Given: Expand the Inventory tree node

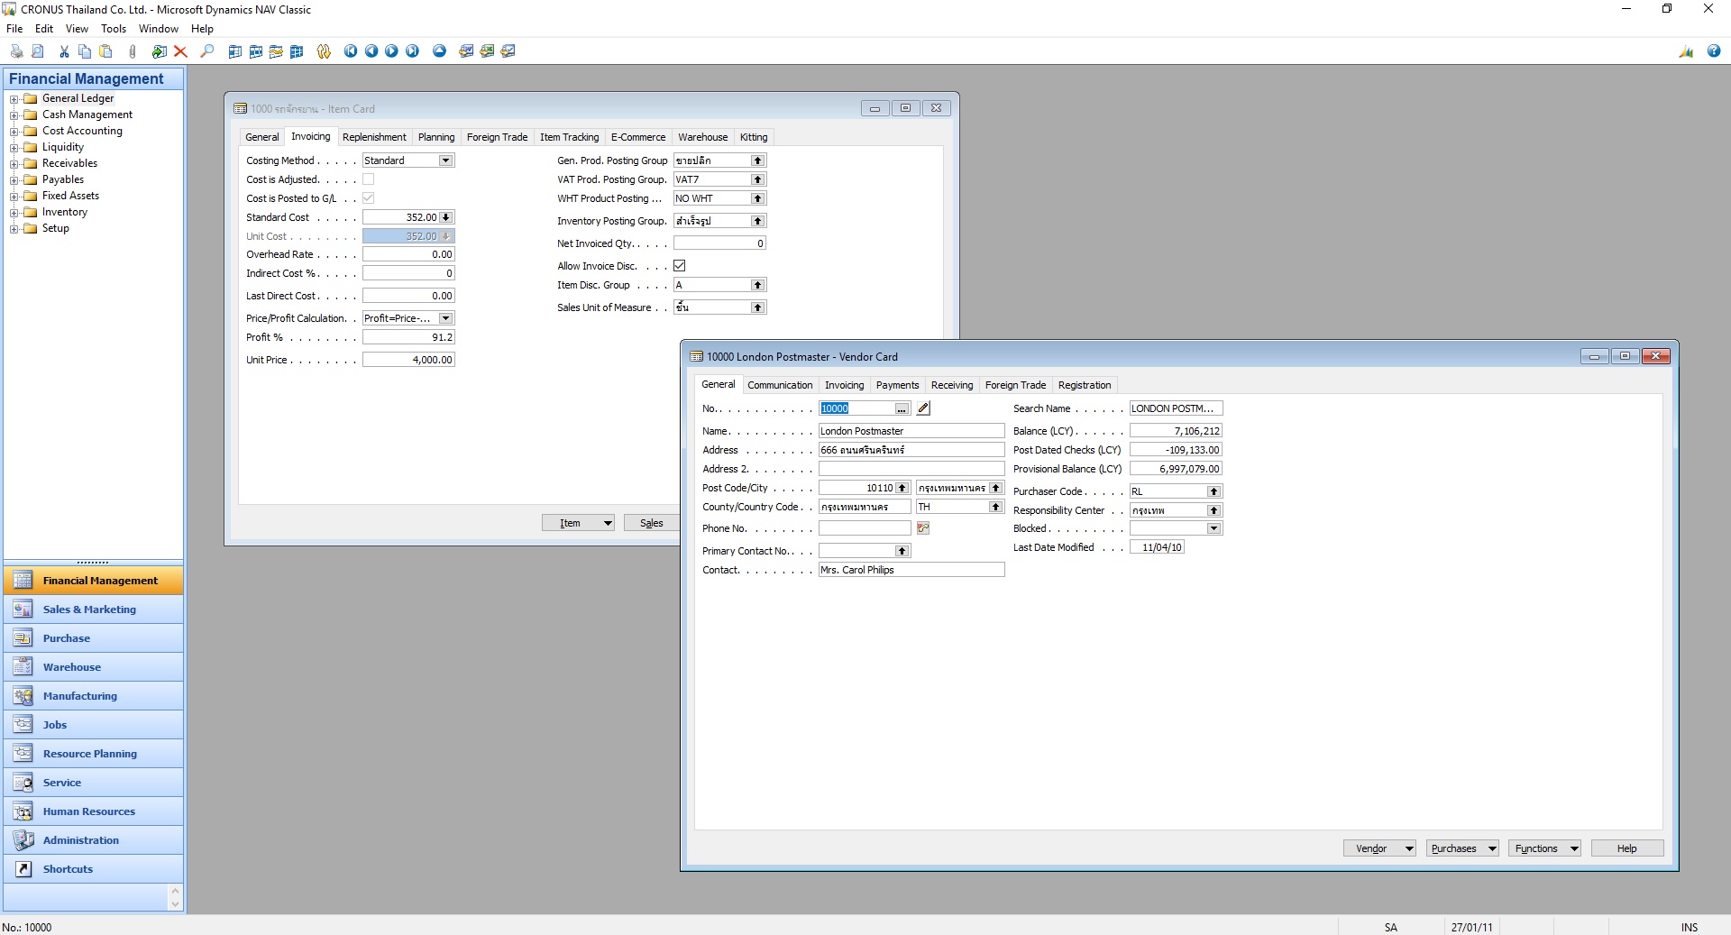Looking at the screenshot, I should click(14, 213).
